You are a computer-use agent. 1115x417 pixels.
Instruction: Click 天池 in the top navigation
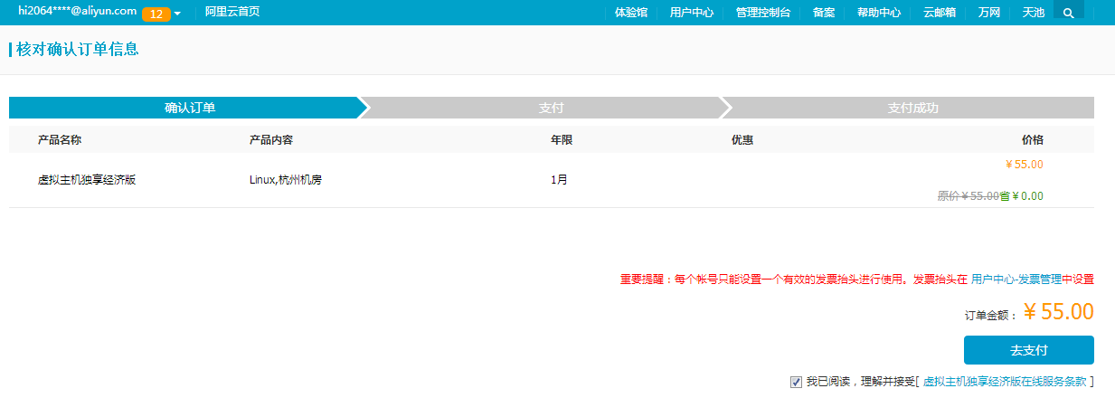click(1033, 13)
